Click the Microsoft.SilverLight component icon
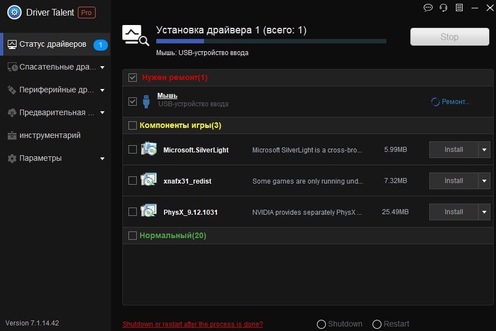 (x=148, y=149)
